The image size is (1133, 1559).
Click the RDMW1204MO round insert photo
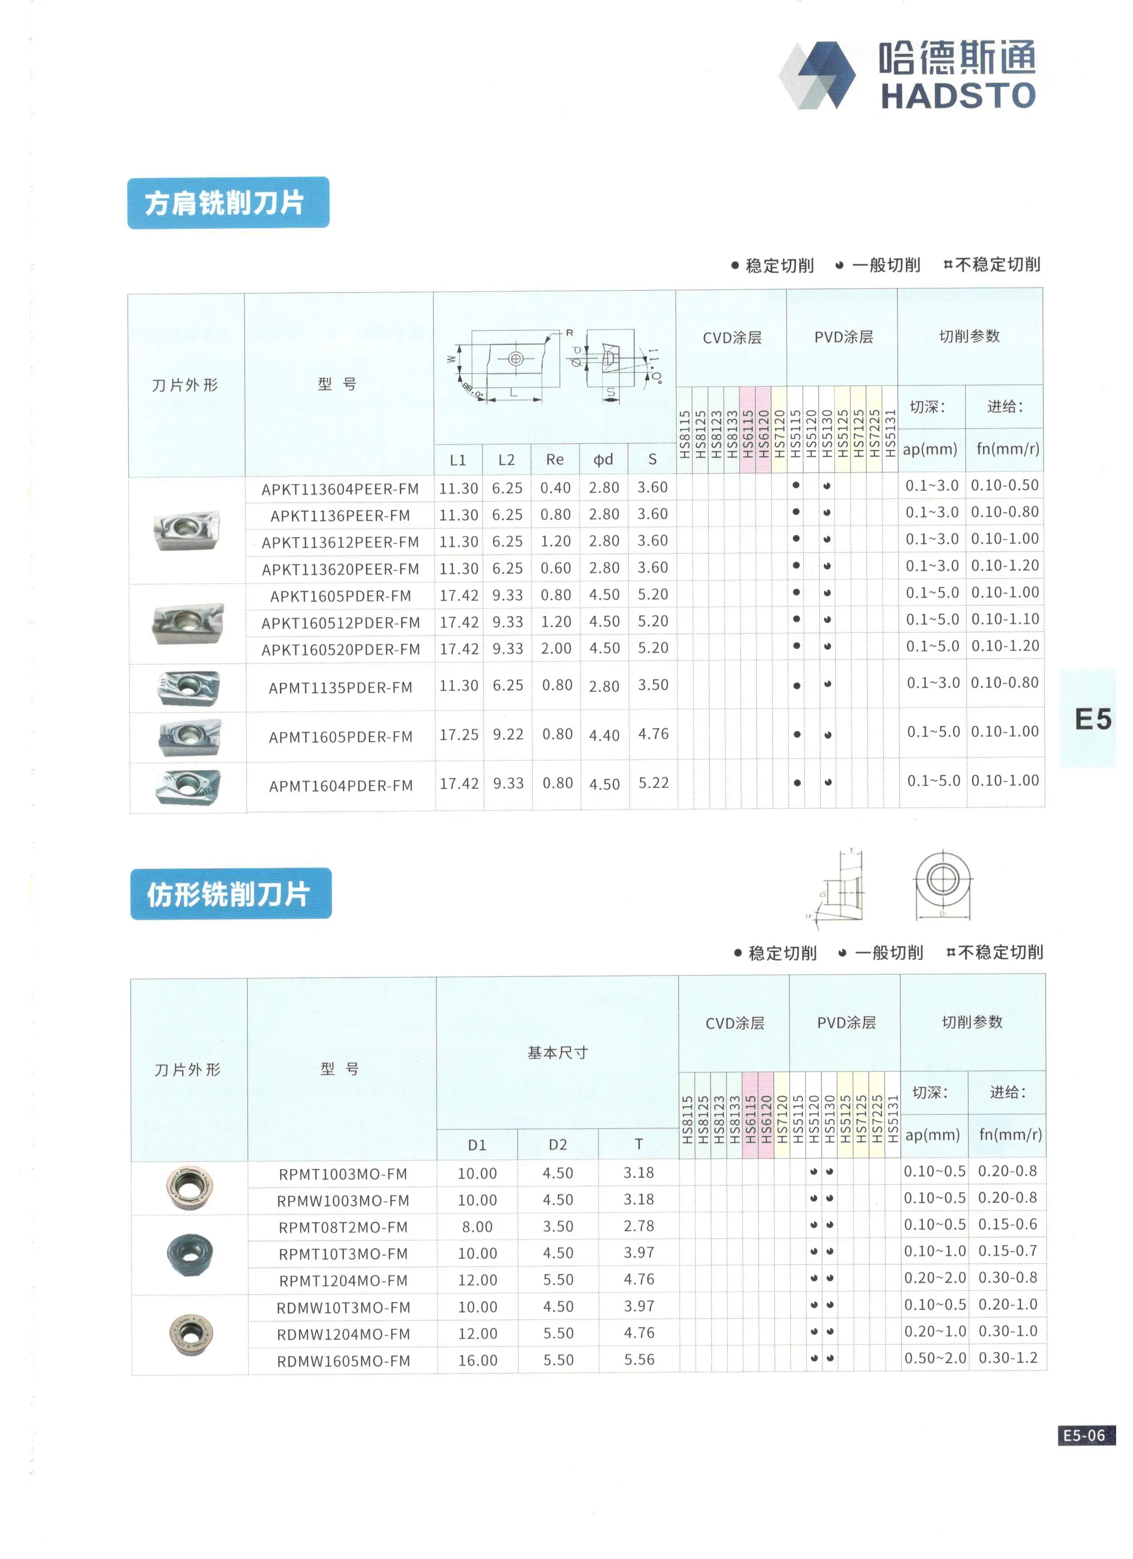tap(190, 1334)
